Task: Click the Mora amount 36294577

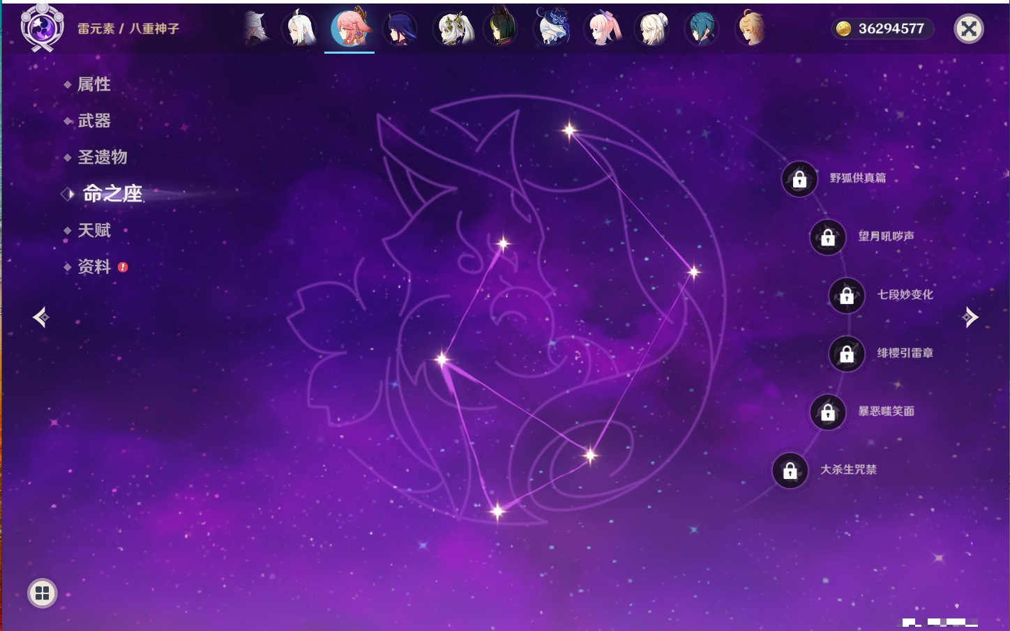Action: [x=891, y=29]
